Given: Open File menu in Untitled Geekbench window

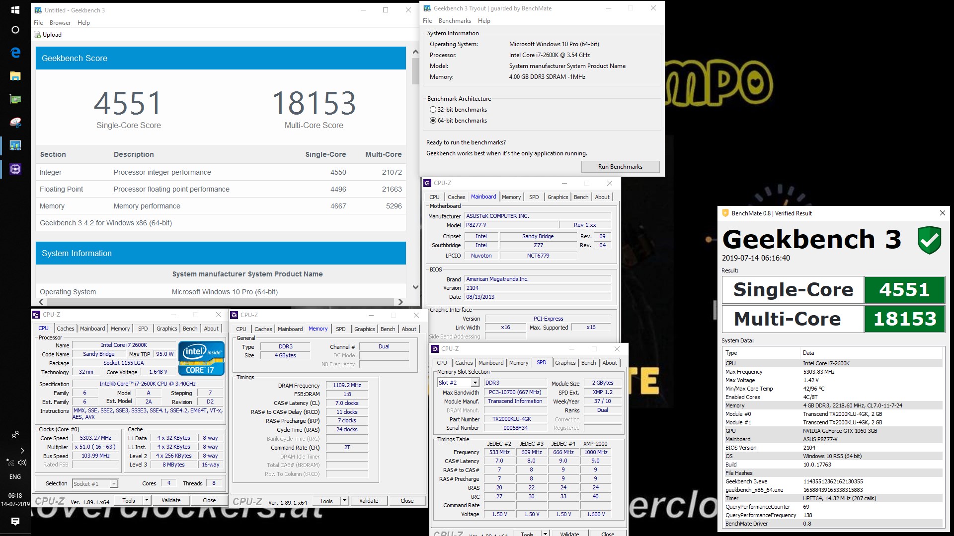Looking at the screenshot, I should pyautogui.click(x=38, y=23).
